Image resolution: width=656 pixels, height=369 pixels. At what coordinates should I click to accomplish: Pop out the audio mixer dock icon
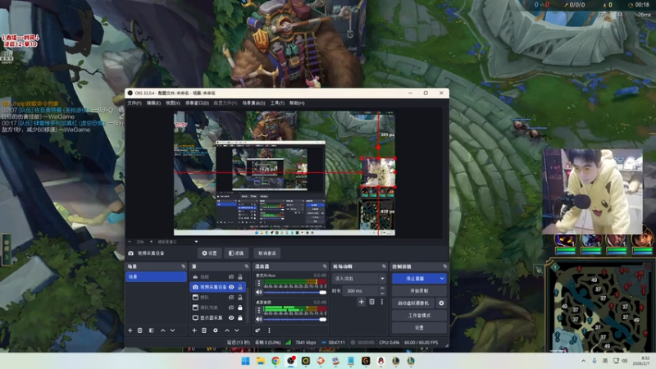(325, 266)
